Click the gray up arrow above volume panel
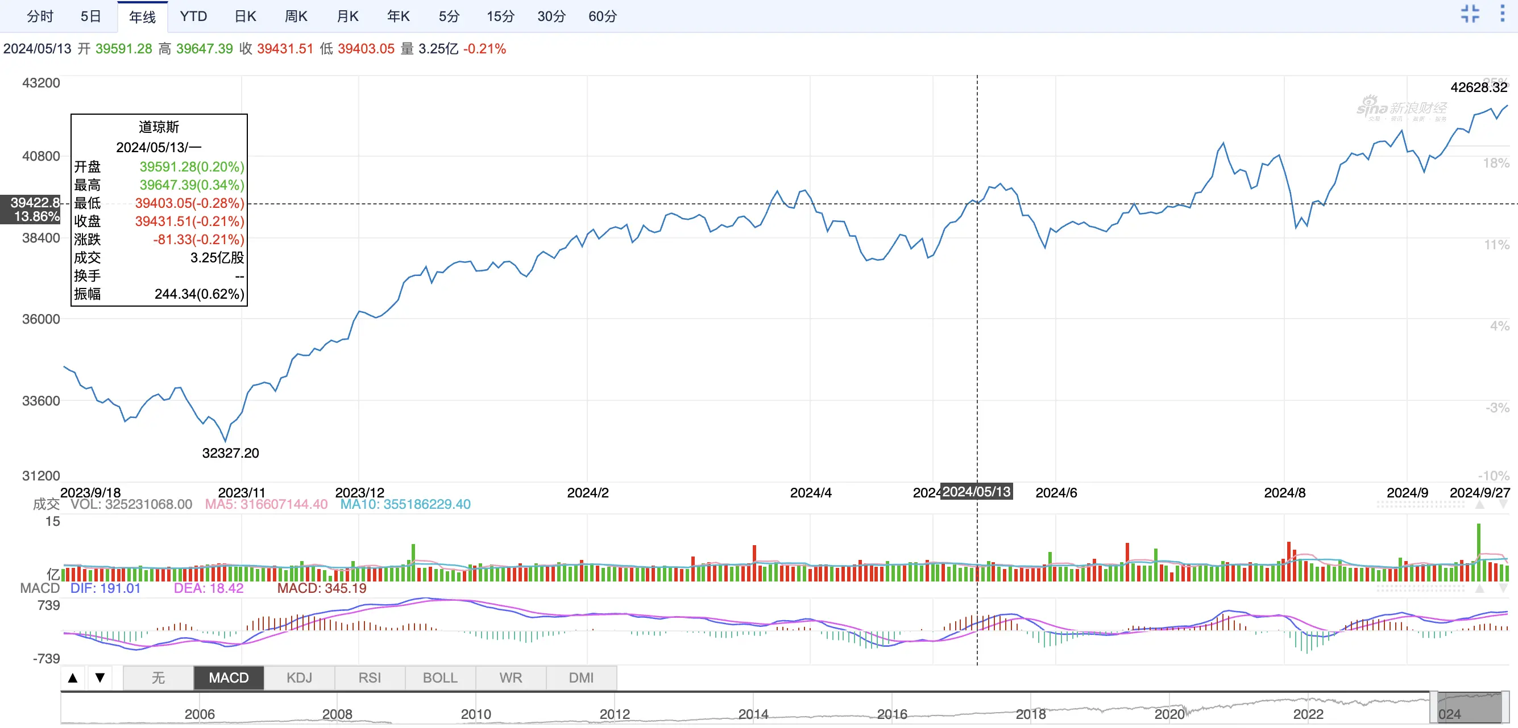This screenshot has width=1518, height=728. click(1480, 505)
